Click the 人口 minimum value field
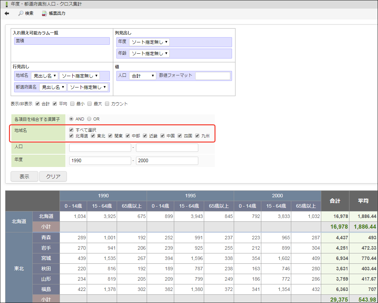Viewport: 378px width, 303px height. click(100, 148)
